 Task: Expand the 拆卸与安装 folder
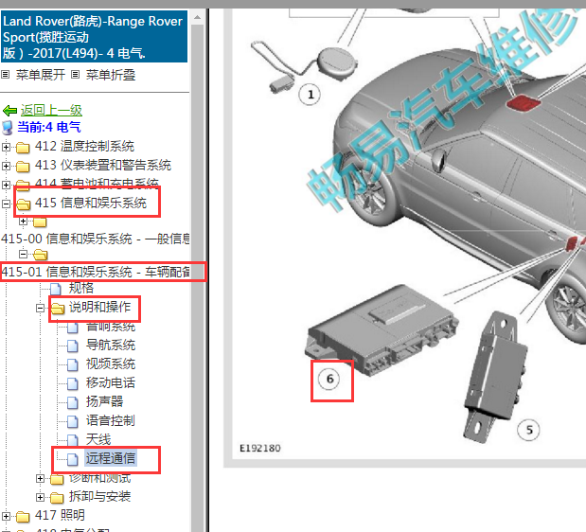[41, 497]
